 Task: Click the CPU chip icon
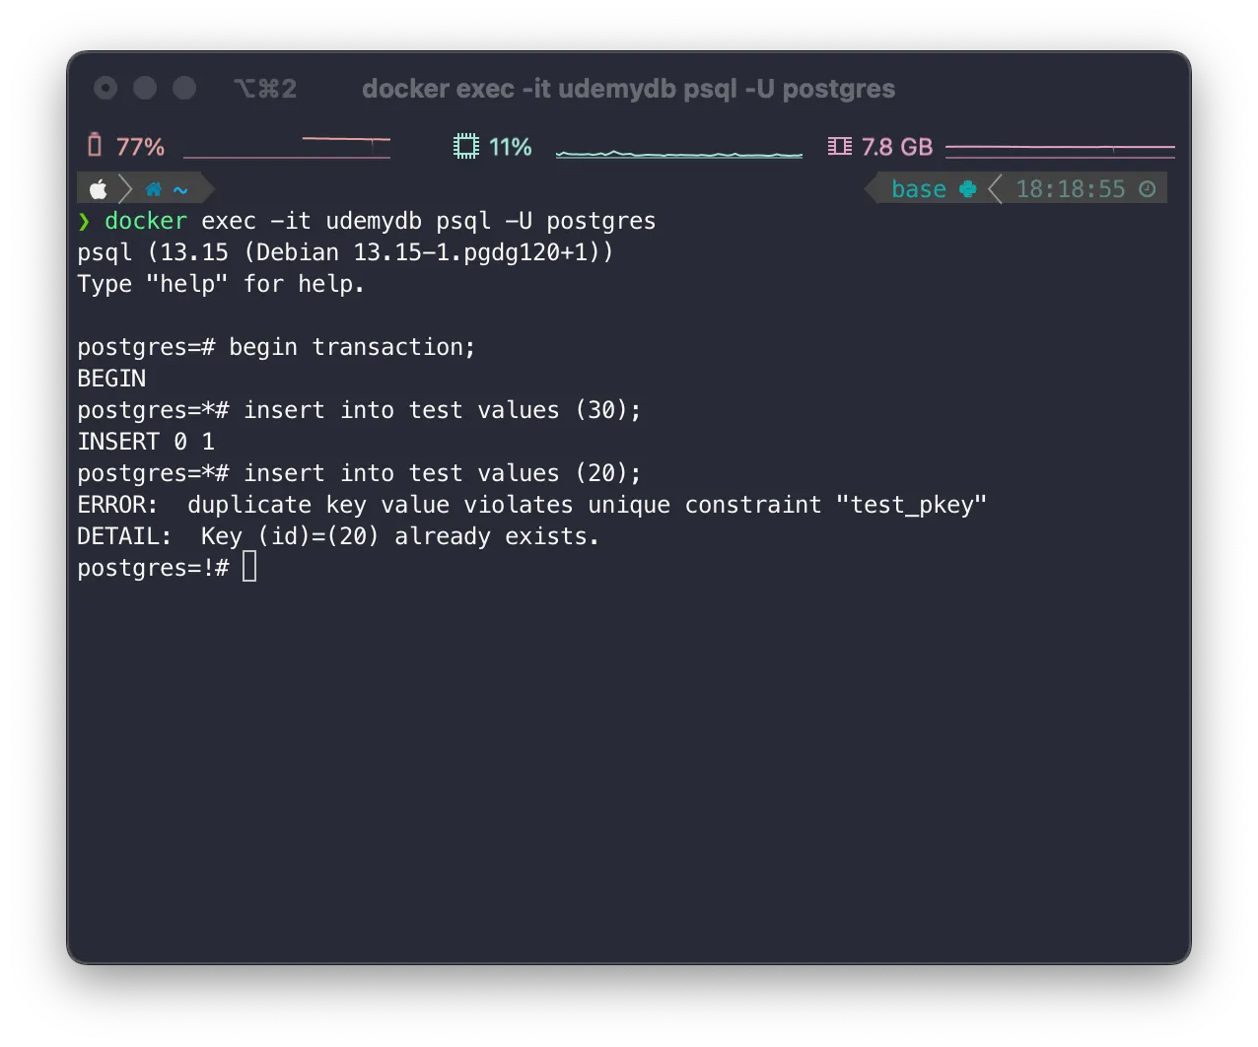tap(465, 146)
